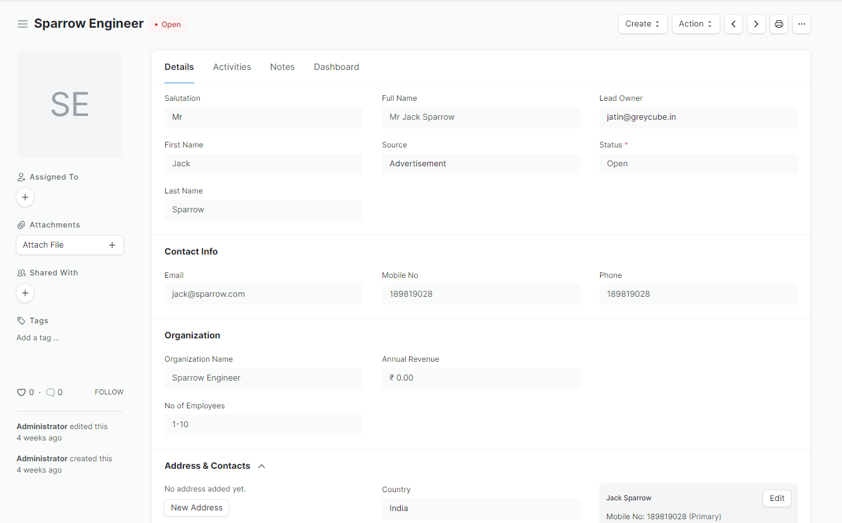Click FOLLOW to follow this lead
The height and width of the screenshot is (523, 842).
(109, 392)
